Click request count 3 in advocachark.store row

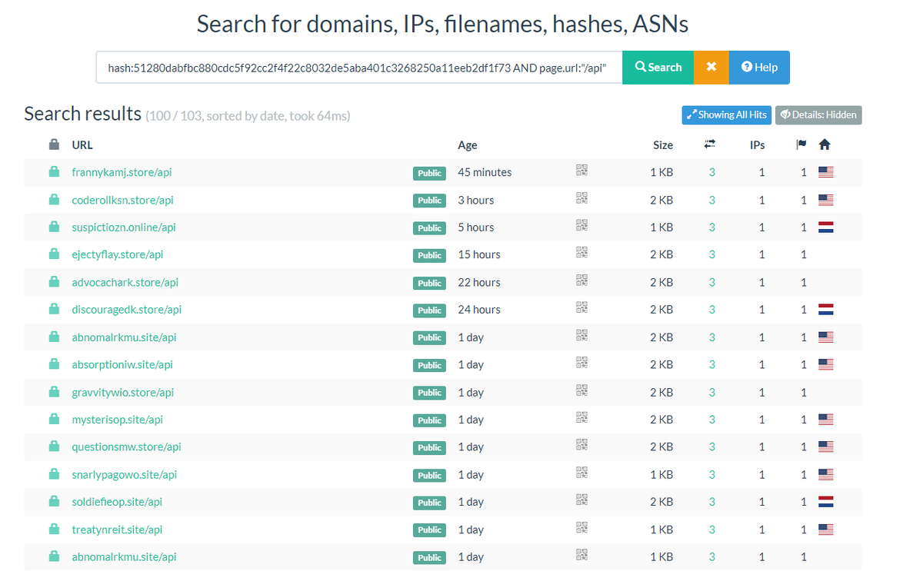click(x=712, y=282)
